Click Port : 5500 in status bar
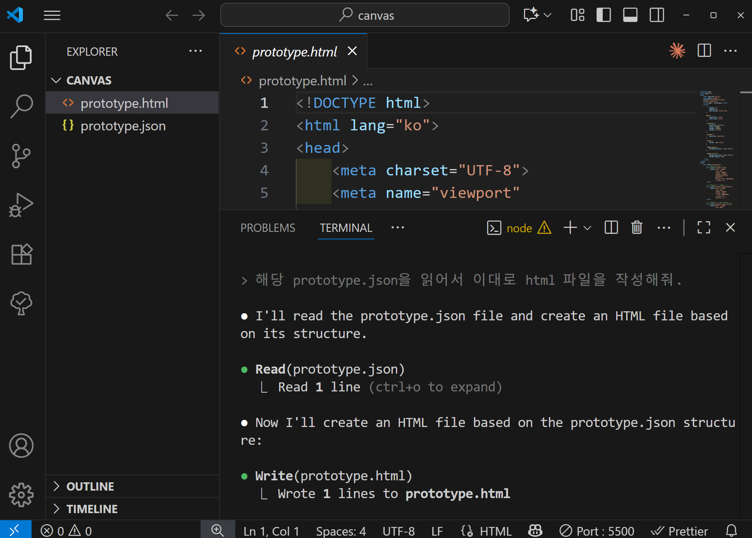The height and width of the screenshot is (538, 752). (597, 531)
